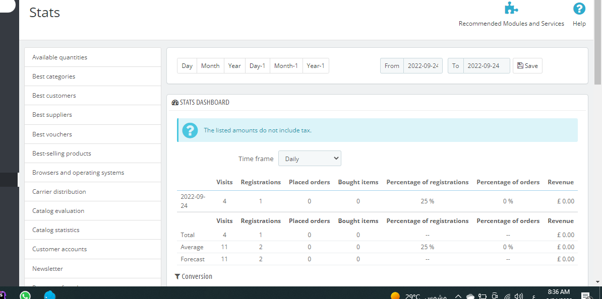Open Browsers and operating systems stats
Screen dimensions: 602x299
click(93, 173)
